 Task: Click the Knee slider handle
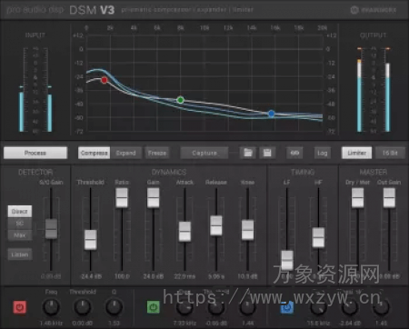[248, 230]
